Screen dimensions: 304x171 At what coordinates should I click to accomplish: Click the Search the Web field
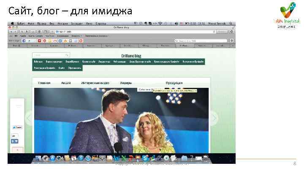tap(201, 41)
